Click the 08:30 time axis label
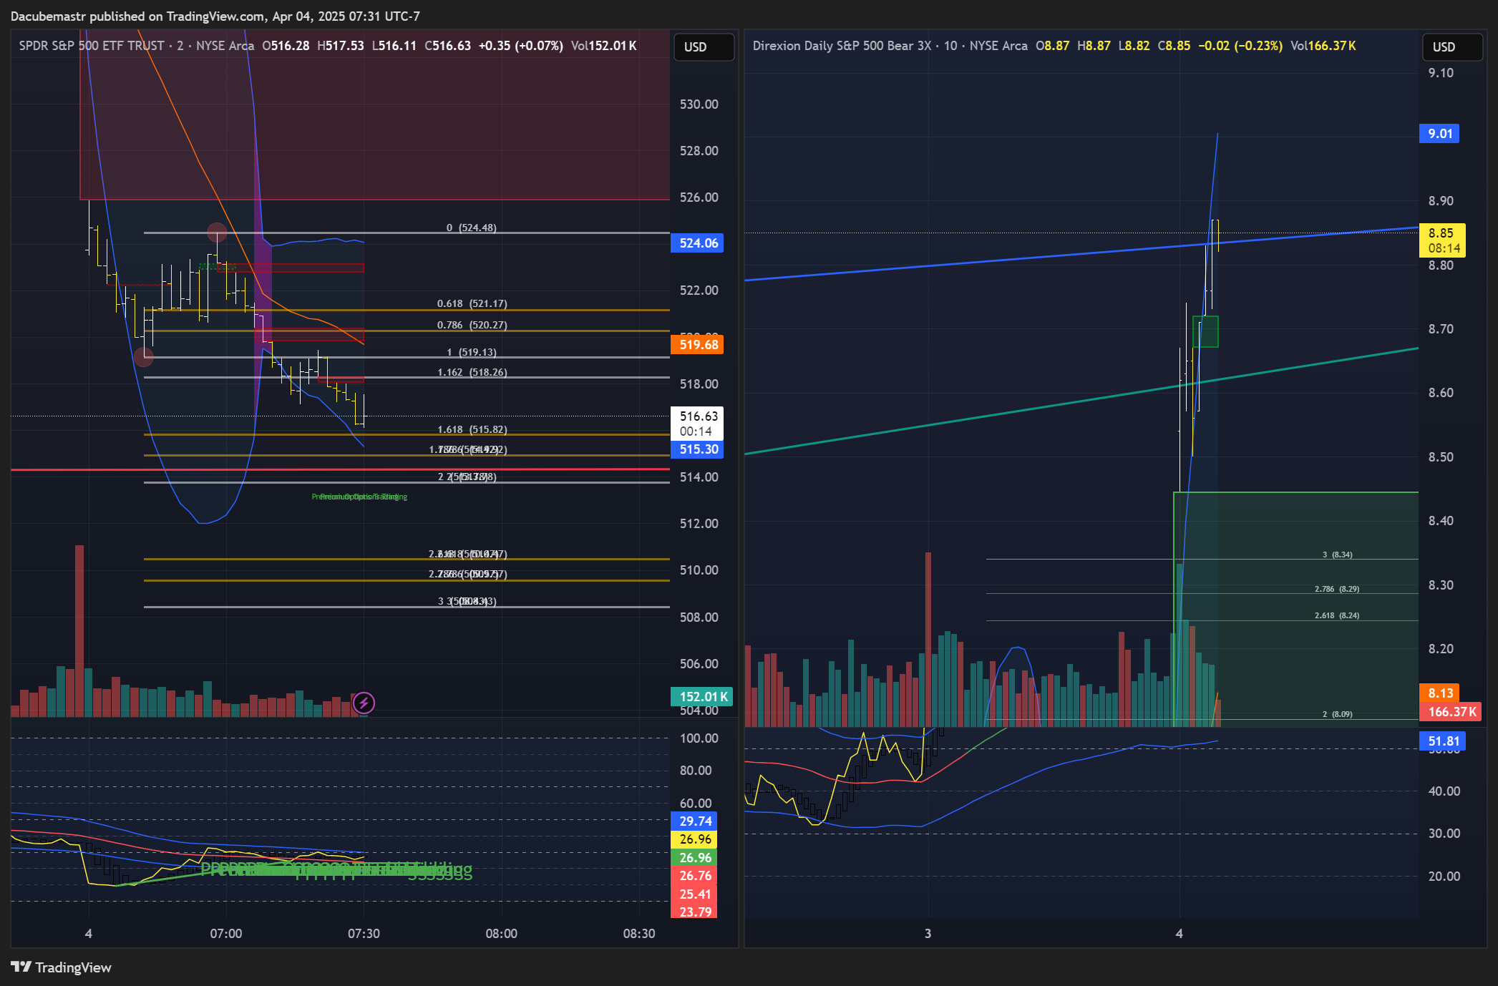Viewport: 1498px width, 986px height. click(x=639, y=934)
